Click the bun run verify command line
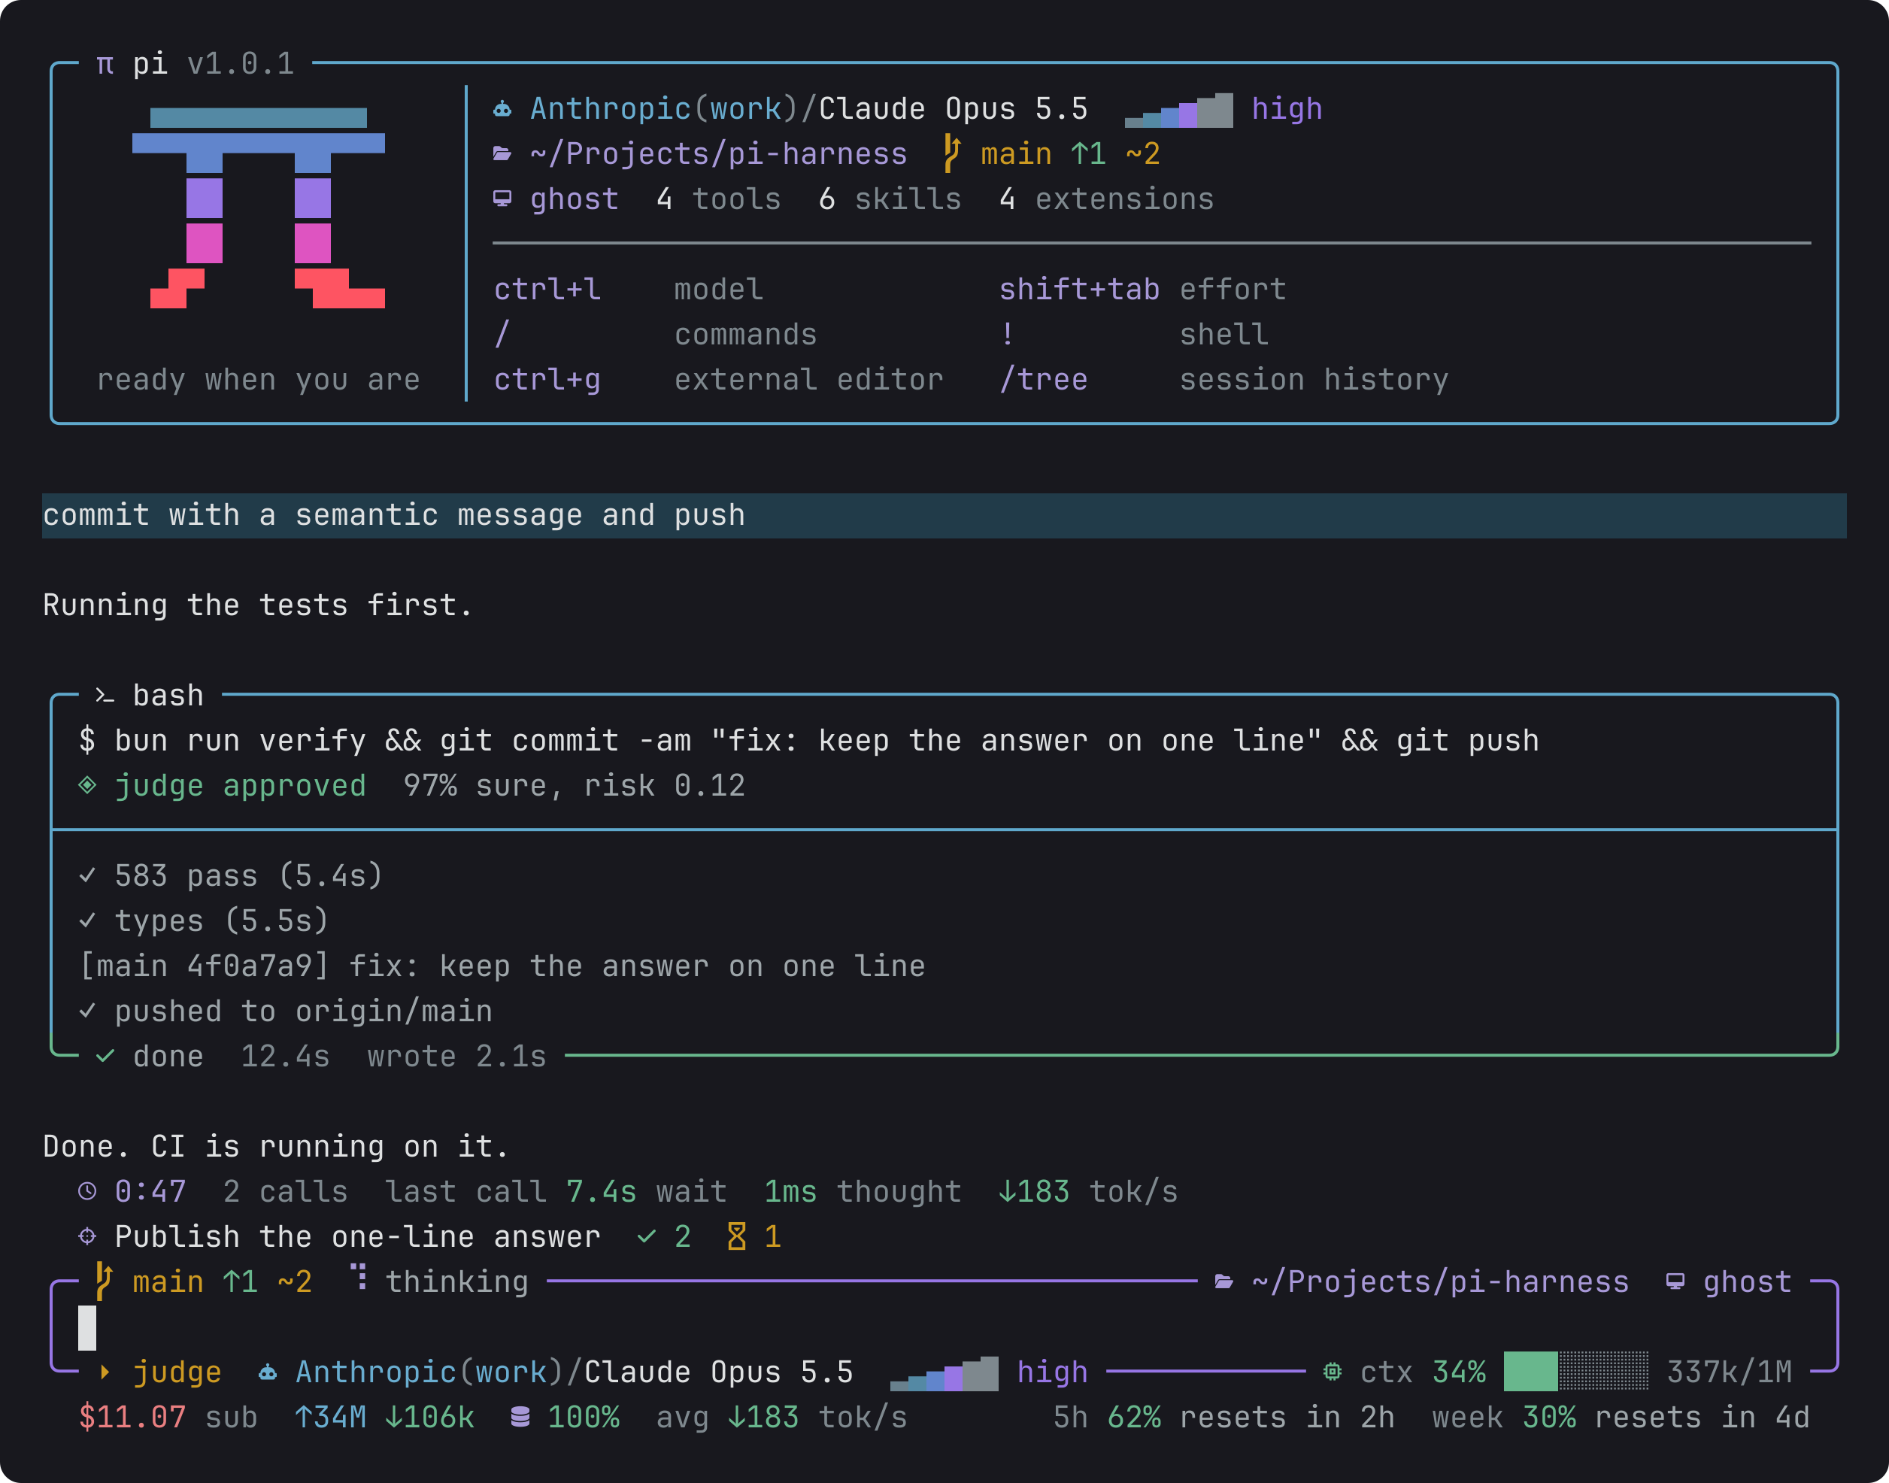The image size is (1889, 1483). click(x=809, y=741)
